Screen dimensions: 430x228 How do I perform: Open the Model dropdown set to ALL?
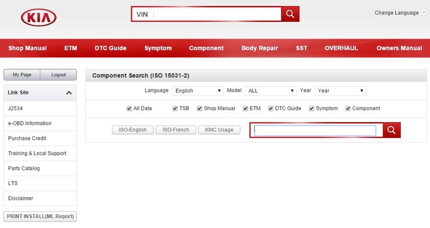(271, 91)
